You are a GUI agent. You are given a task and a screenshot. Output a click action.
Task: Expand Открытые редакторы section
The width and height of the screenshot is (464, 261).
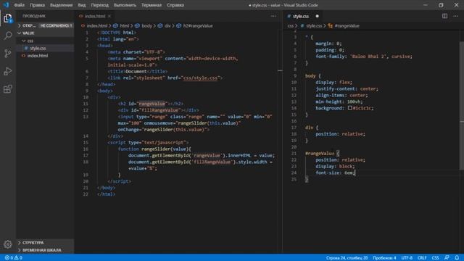pos(28,26)
